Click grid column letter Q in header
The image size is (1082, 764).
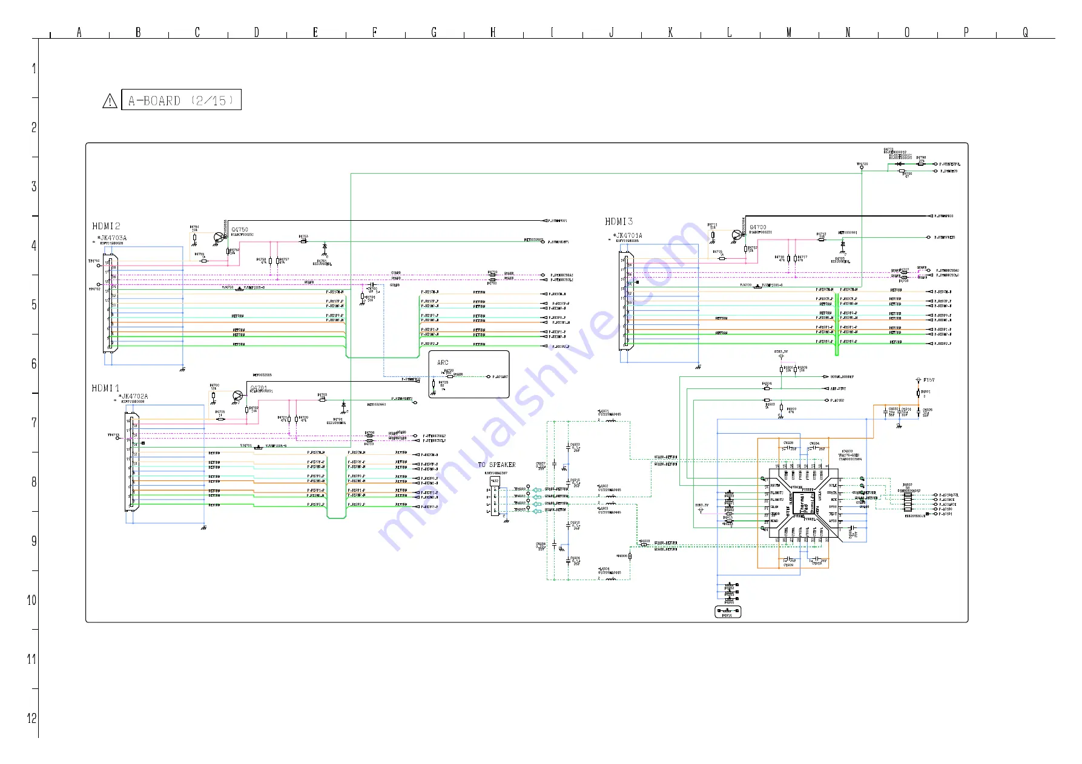click(x=1025, y=32)
